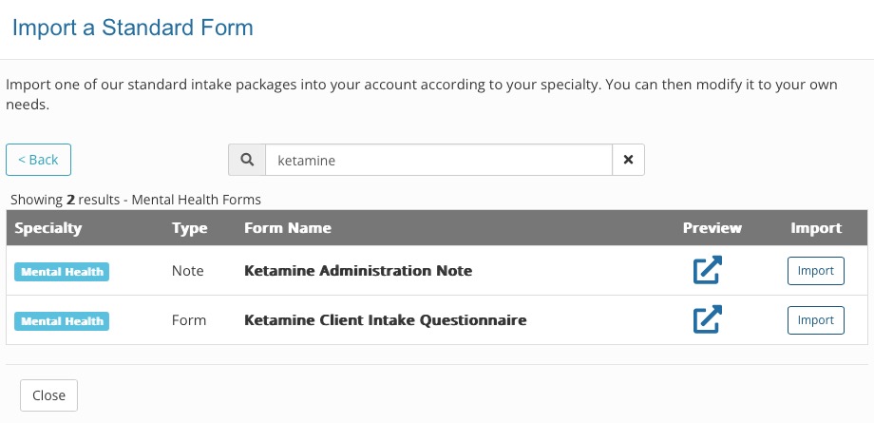
Task: Select Mental Health badge on Note row
Action: coord(62,272)
